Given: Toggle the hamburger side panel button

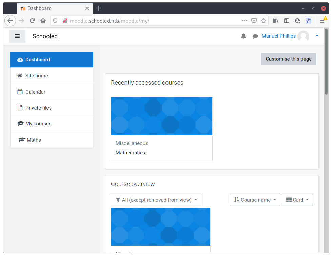Looking at the screenshot, I should (17, 36).
